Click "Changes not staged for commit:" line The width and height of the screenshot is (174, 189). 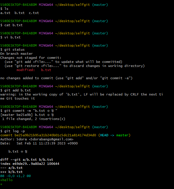(31, 58)
